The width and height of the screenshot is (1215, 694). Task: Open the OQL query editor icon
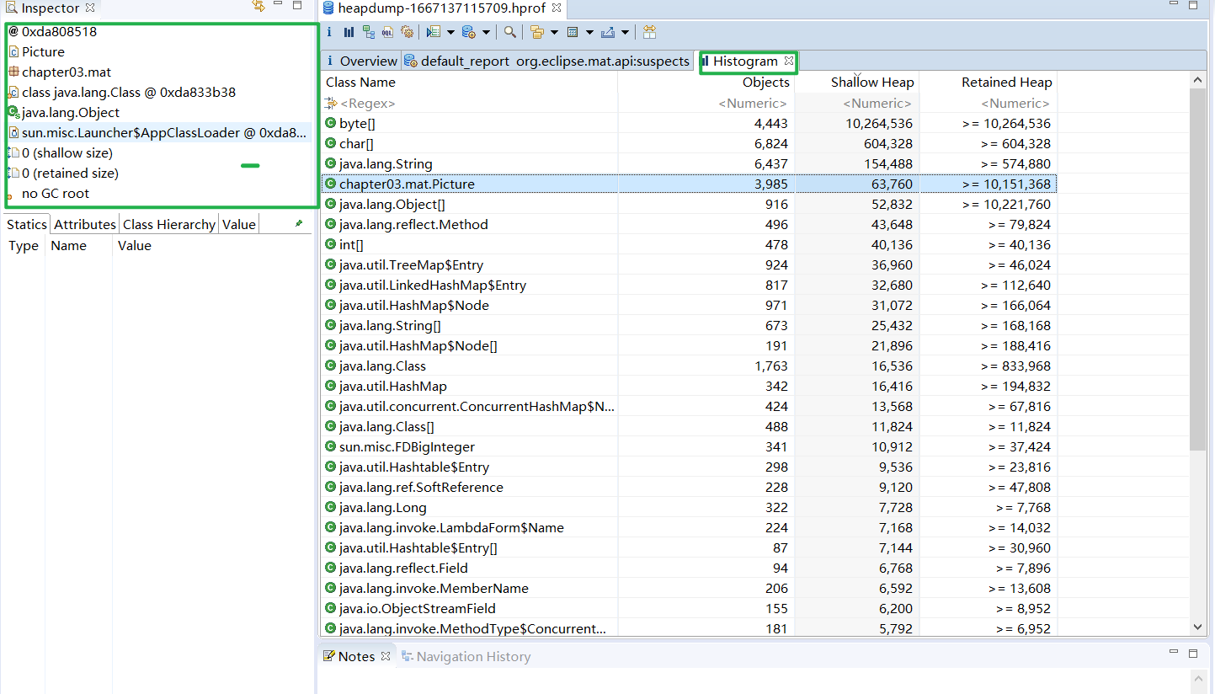tap(387, 32)
